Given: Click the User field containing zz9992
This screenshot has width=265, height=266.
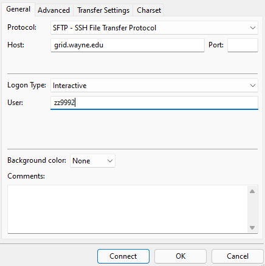Looking at the screenshot, I should point(154,103).
